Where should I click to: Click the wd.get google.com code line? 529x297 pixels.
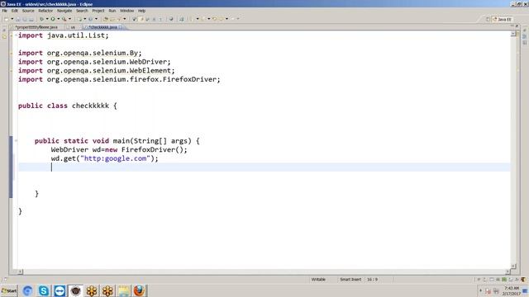pyautogui.click(x=105, y=158)
